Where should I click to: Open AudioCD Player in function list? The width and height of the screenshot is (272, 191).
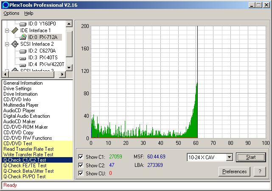[19, 111]
